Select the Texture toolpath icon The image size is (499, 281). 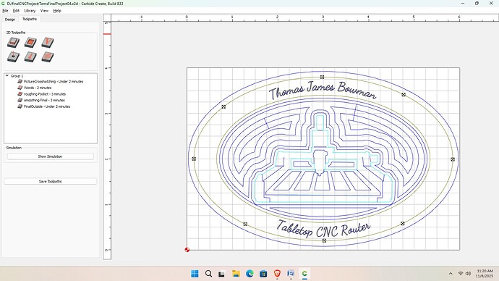pos(48,56)
